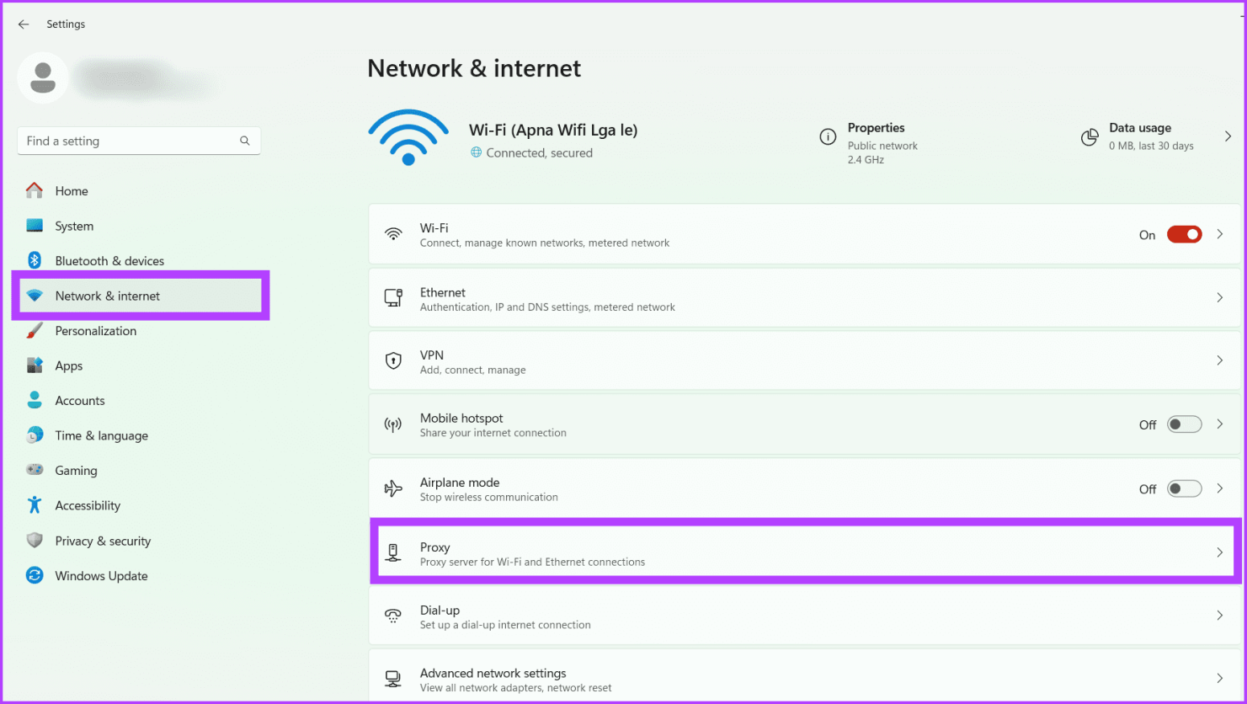Turn on Airplane mode toggle
Image resolution: width=1247 pixels, height=704 pixels.
pos(1184,489)
